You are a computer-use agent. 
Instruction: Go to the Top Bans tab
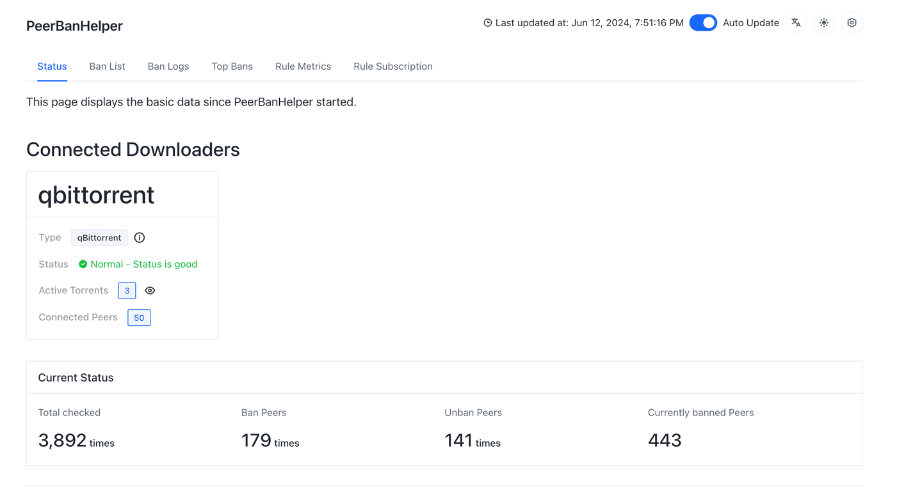[232, 66]
